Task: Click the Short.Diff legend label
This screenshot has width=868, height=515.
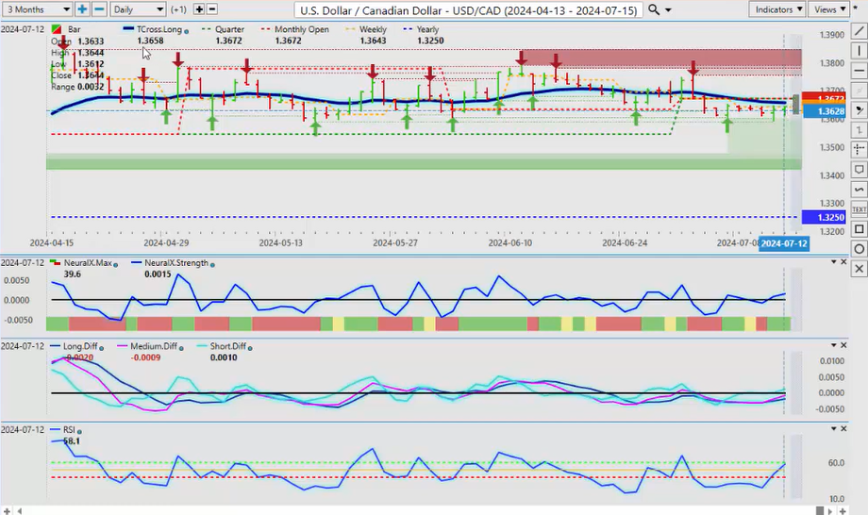Action: click(228, 346)
